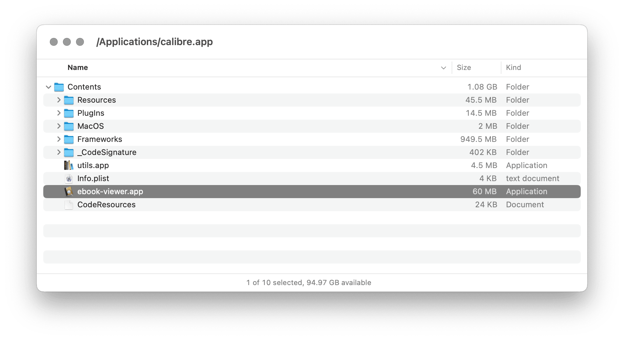Select the PlugIns row name

click(91, 113)
